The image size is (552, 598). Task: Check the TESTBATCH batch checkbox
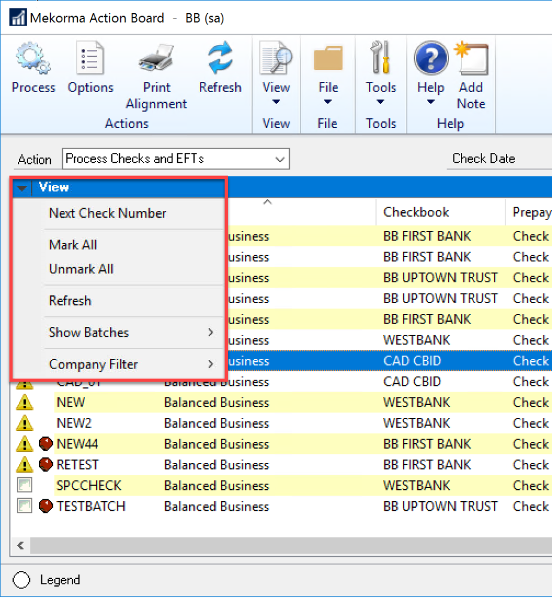tap(25, 506)
